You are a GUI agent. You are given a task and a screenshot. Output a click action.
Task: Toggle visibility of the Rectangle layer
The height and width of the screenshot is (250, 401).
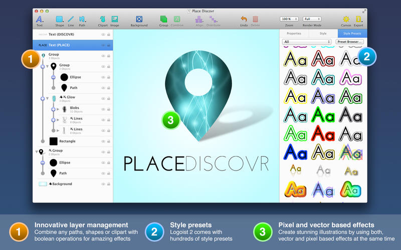click(x=103, y=141)
